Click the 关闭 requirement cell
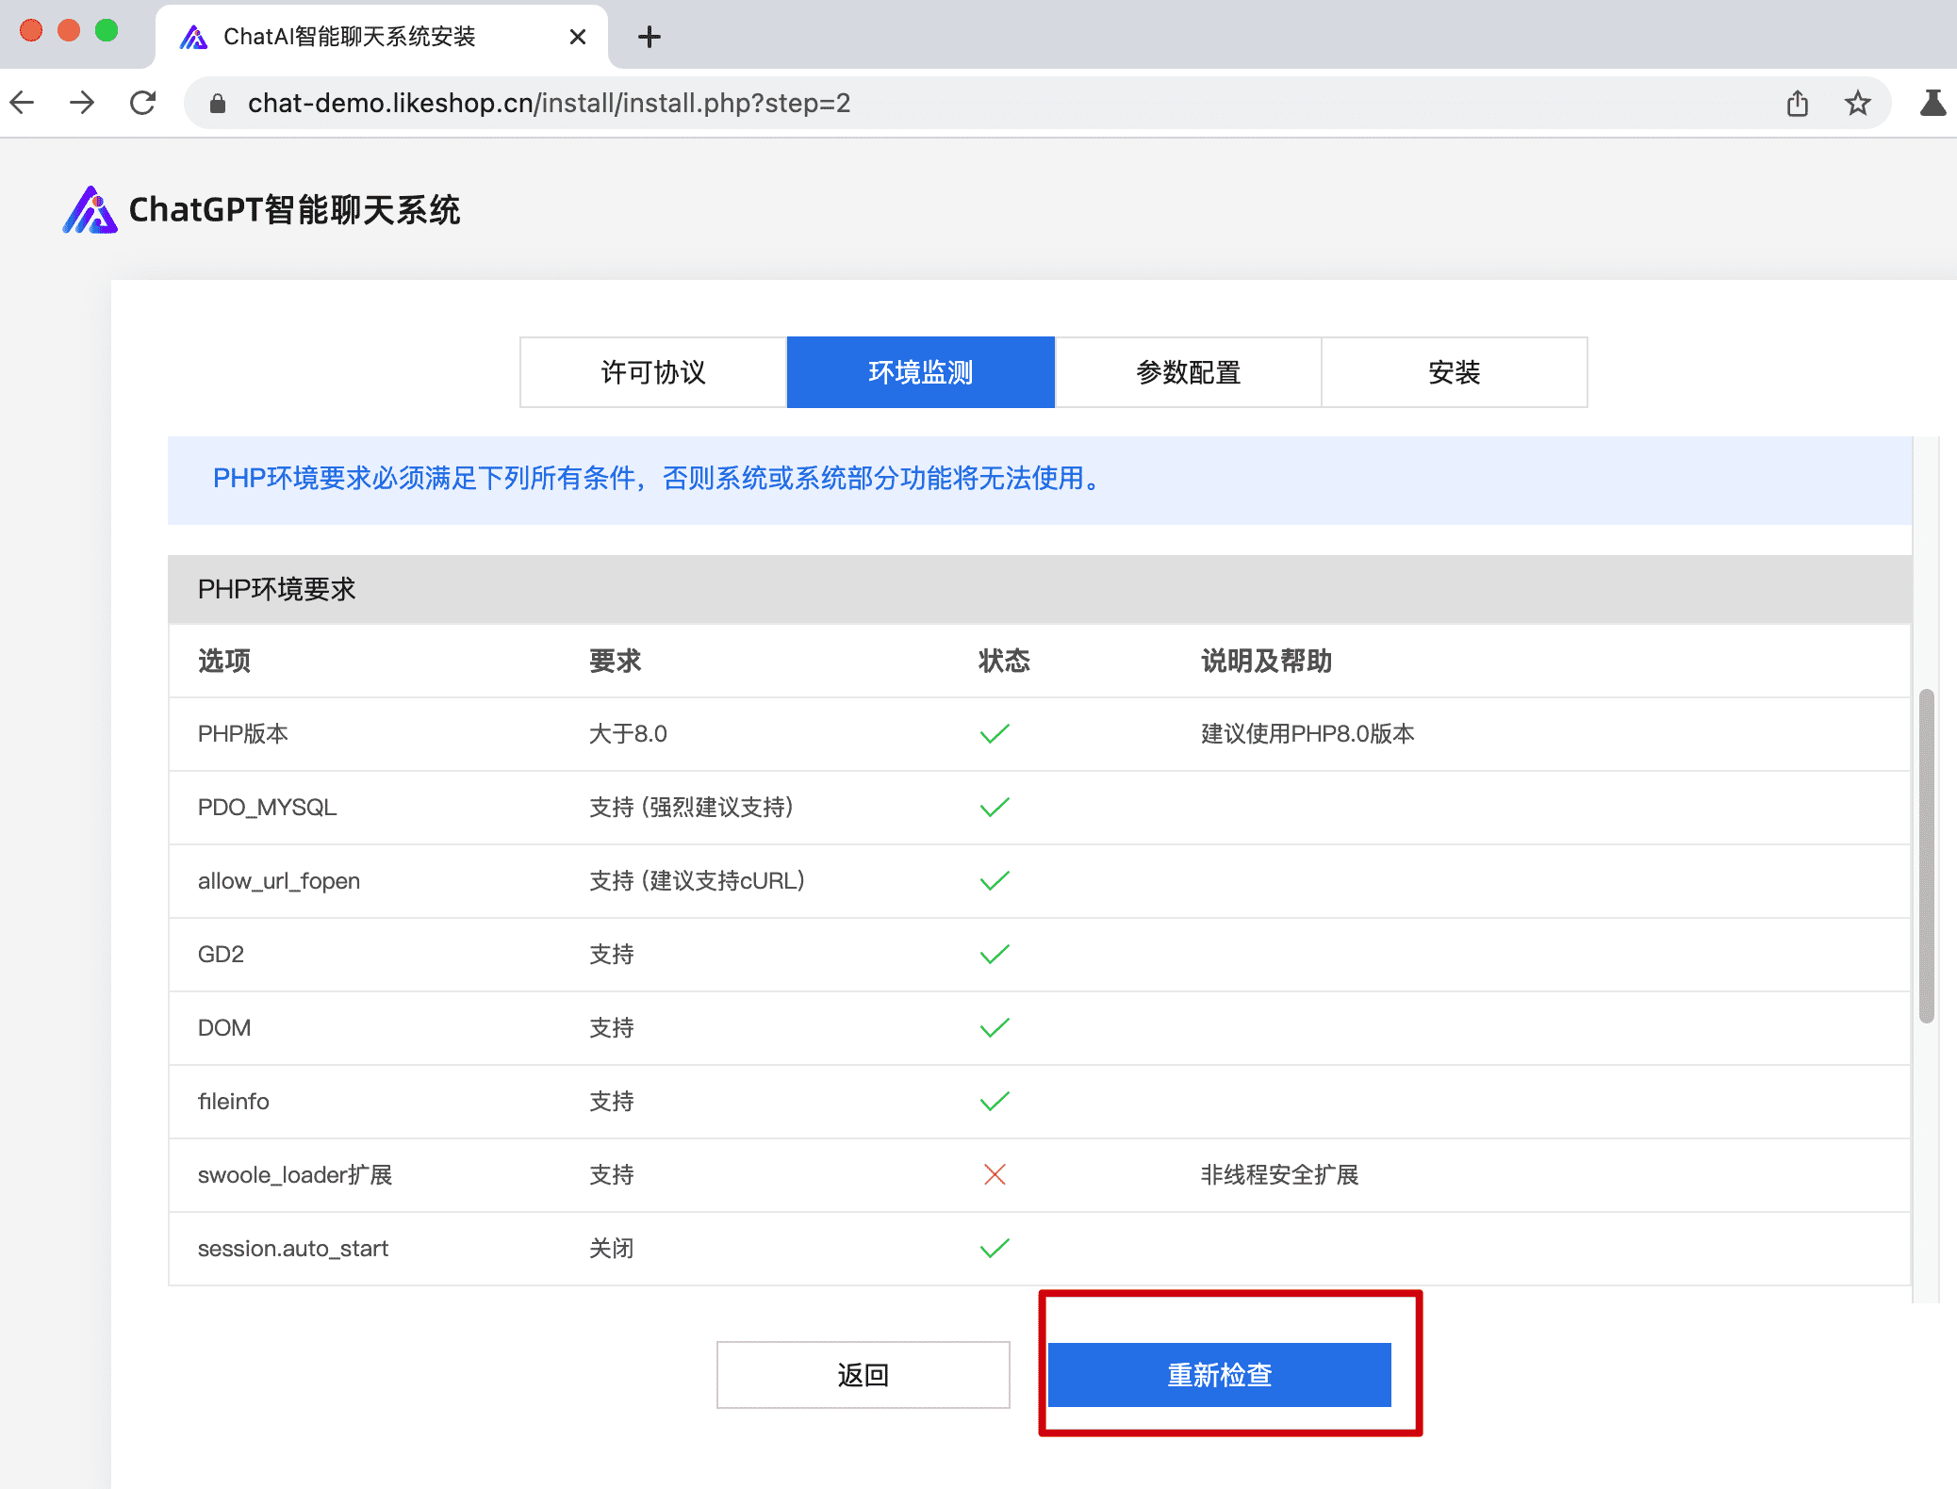Image resolution: width=1957 pixels, height=1489 pixels. [x=612, y=1248]
